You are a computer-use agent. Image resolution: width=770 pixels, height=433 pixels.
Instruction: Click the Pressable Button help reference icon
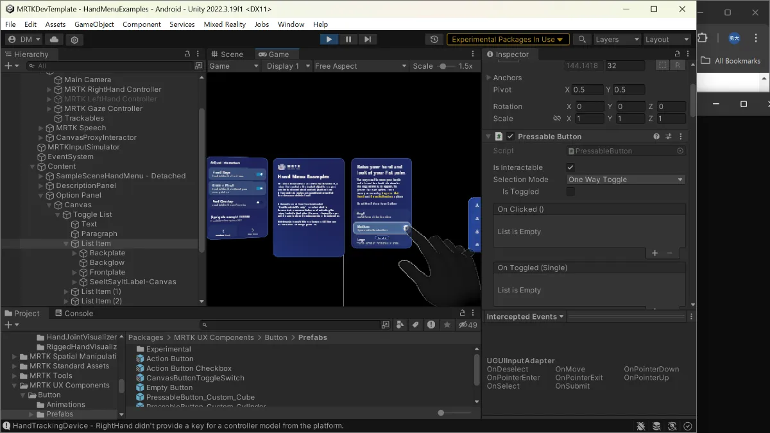pos(656,137)
